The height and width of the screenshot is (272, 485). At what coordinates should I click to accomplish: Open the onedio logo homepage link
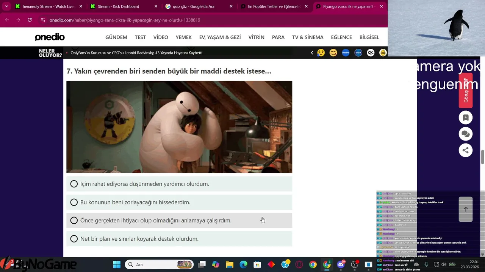point(50,37)
